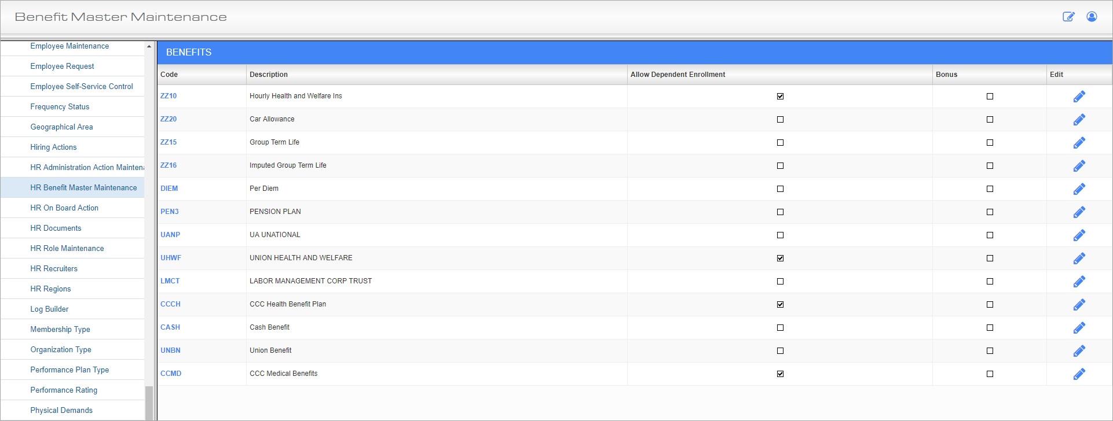Image resolution: width=1113 pixels, height=421 pixels.
Task: Edit the ZZ10 benefit with pencil icon
Action: [x=1079, y=97]
